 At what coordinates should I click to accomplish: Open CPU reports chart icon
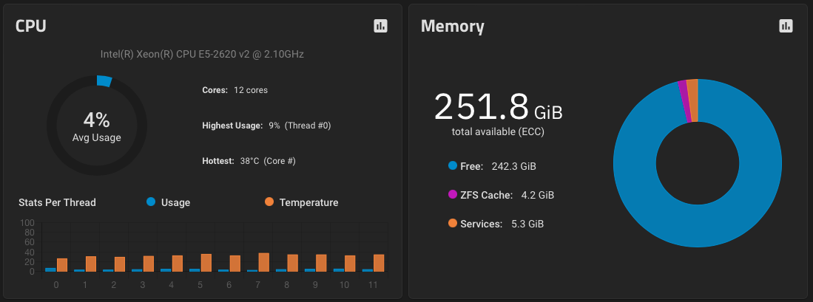click(x=380, y=26)
